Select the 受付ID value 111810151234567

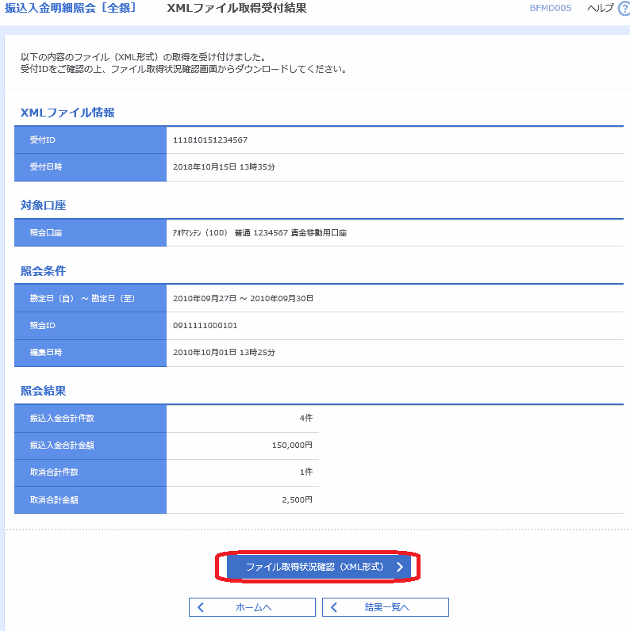tap(210, 140)
